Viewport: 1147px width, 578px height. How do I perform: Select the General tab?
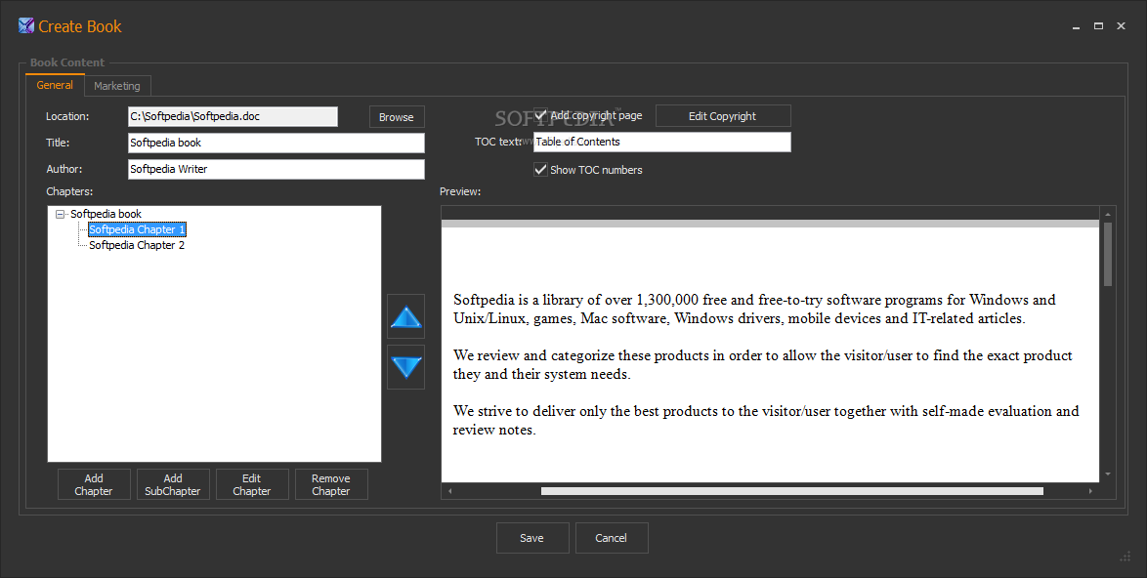55,85
